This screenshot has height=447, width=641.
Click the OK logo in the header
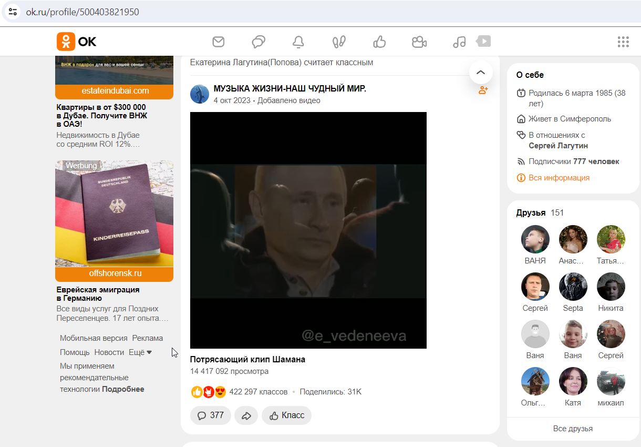(77, 42)
